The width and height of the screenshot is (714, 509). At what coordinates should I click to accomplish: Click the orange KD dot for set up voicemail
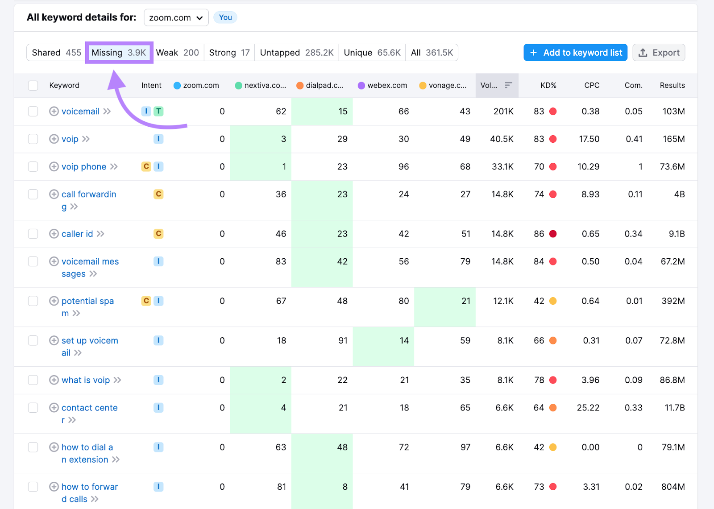(x=553, y=340)
